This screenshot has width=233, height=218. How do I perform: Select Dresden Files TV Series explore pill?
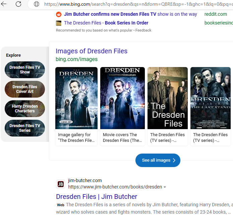(x=25, y=128)
